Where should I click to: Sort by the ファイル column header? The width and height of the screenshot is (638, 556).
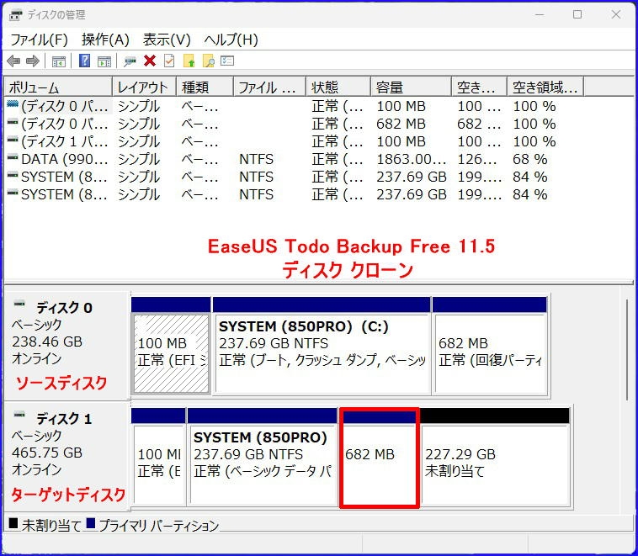(x=269, y=87)
